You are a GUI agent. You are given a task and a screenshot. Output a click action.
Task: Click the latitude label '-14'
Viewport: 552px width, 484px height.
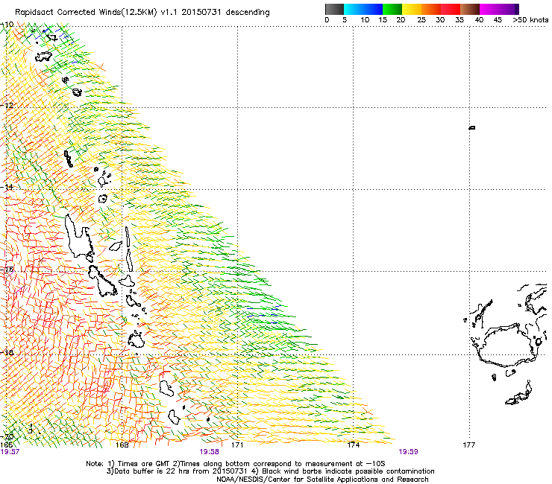[x=7, y=187]
